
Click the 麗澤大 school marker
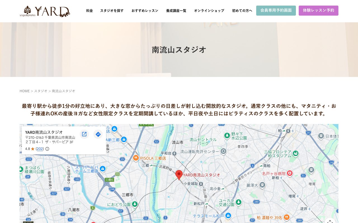262,185
